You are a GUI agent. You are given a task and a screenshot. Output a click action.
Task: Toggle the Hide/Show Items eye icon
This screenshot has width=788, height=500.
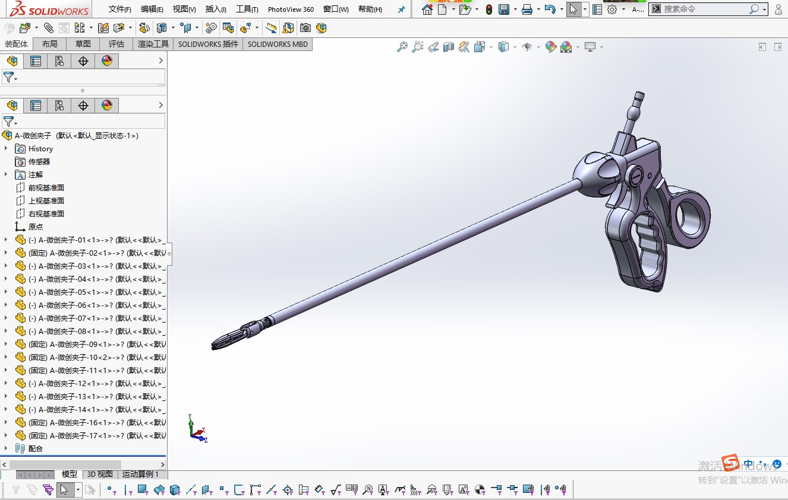point(527,47)
